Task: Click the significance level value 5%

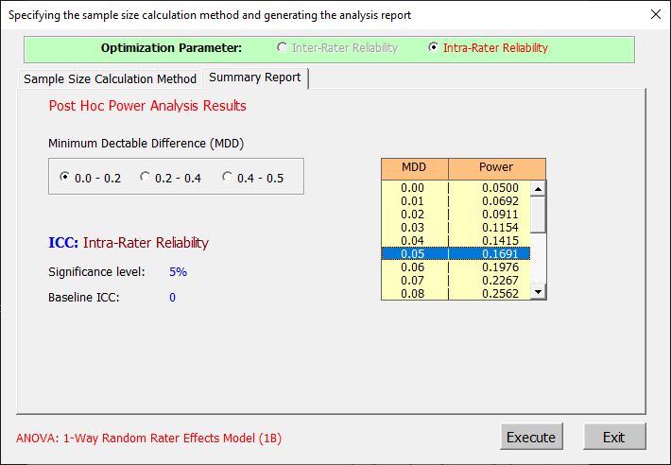Action: point(178,272)
